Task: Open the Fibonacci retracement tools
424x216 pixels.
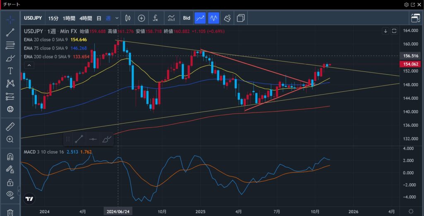Action: click(x=10, y=45)
